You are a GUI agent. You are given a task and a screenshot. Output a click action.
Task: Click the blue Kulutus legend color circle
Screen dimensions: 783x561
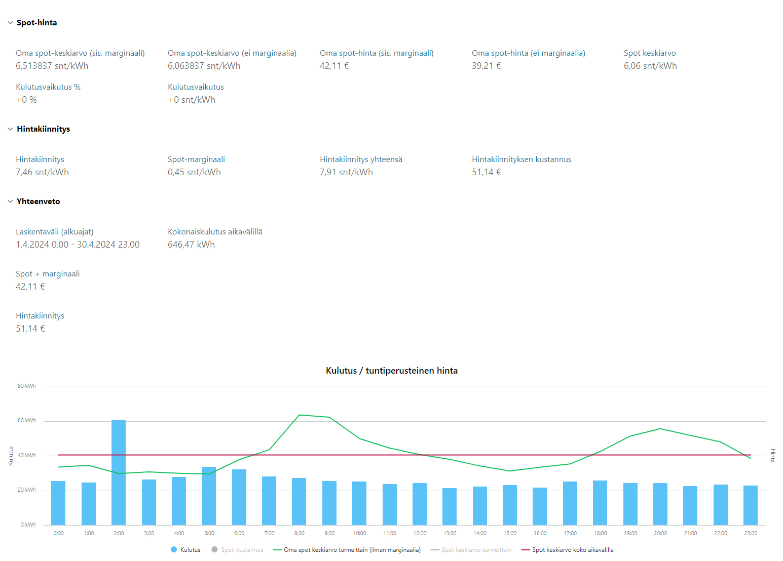coord(174,550)
